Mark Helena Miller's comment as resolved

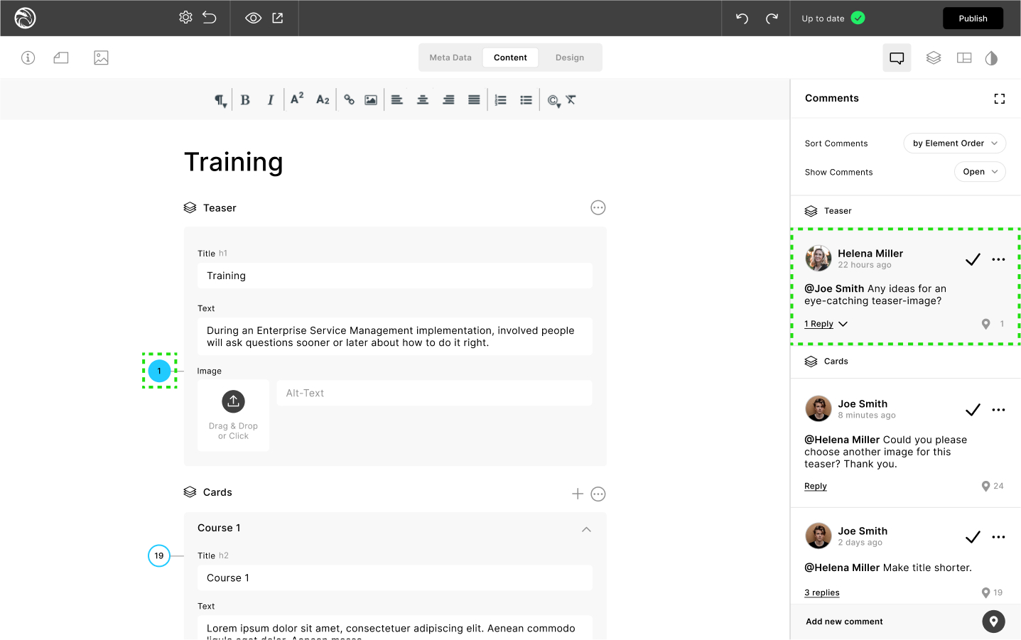point(973,259)
